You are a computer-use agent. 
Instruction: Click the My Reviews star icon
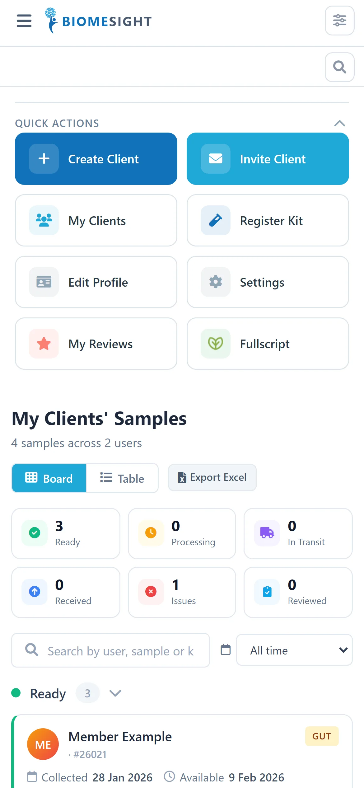tap(44, 344)
